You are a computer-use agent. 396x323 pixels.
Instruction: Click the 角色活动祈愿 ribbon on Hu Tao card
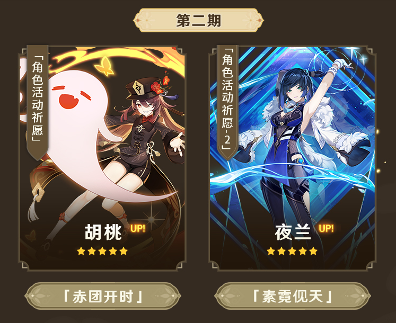coord(38,102)
